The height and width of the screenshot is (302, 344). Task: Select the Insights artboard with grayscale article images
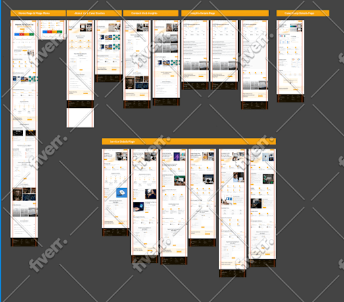[166, 63]
